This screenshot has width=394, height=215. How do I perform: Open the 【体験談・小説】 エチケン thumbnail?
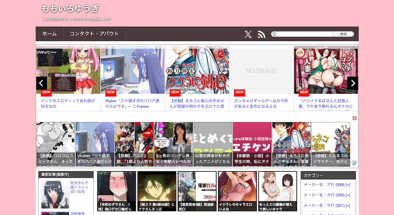(252, 144)
